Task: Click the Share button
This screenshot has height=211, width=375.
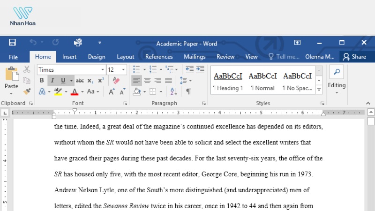Action: click(355, 57)
